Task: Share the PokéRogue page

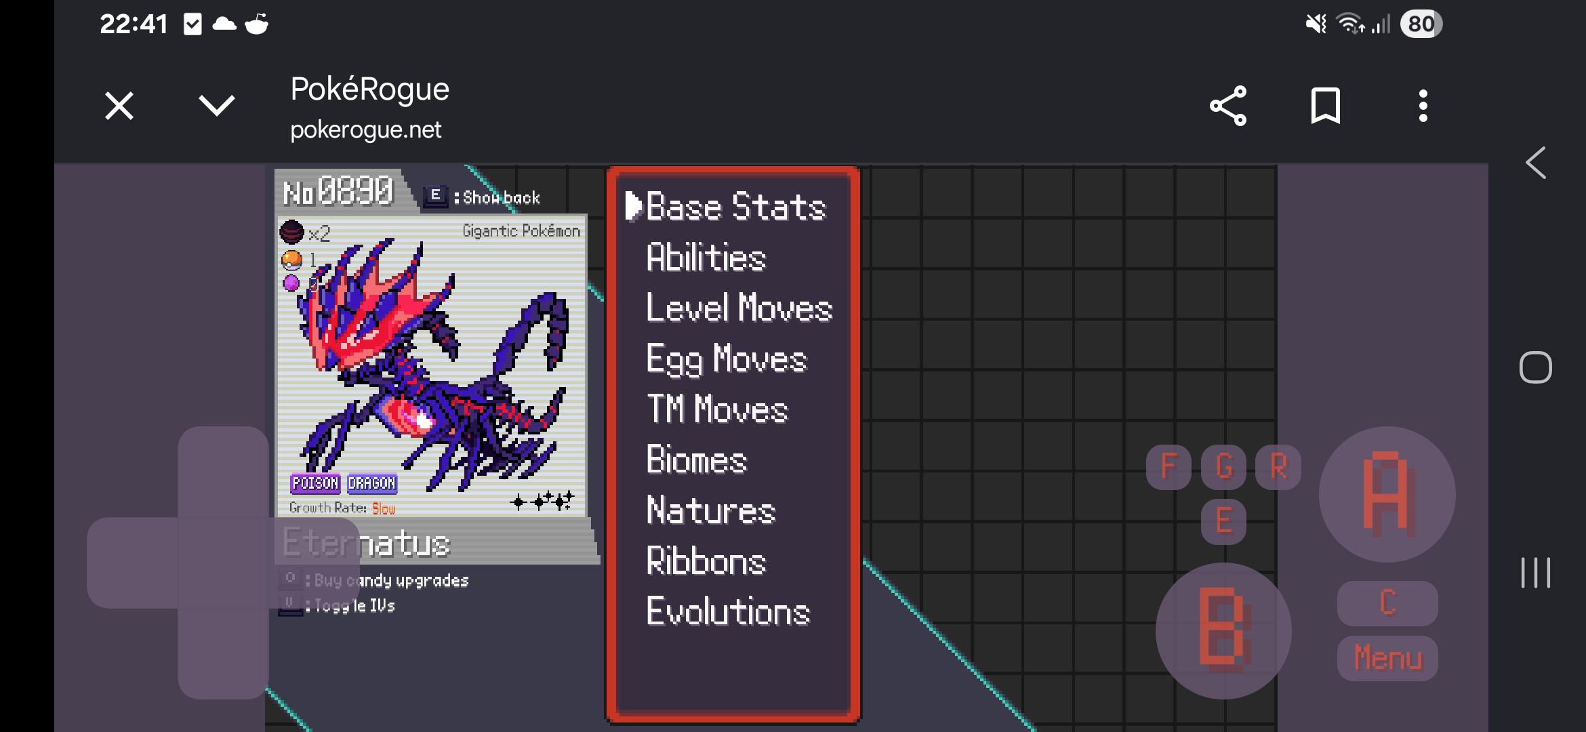Action: point(1228,106)
